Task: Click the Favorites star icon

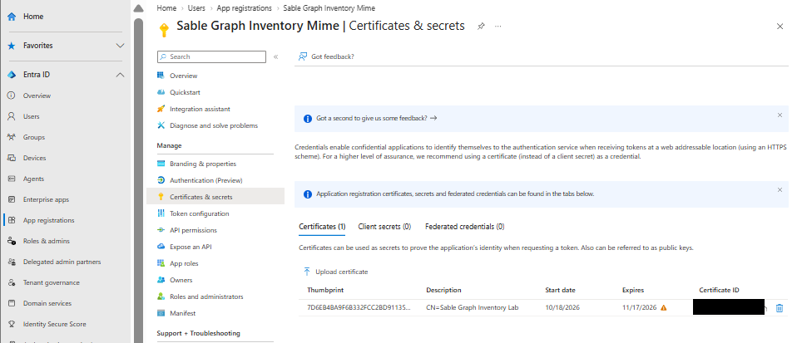Action: [12, 46]
